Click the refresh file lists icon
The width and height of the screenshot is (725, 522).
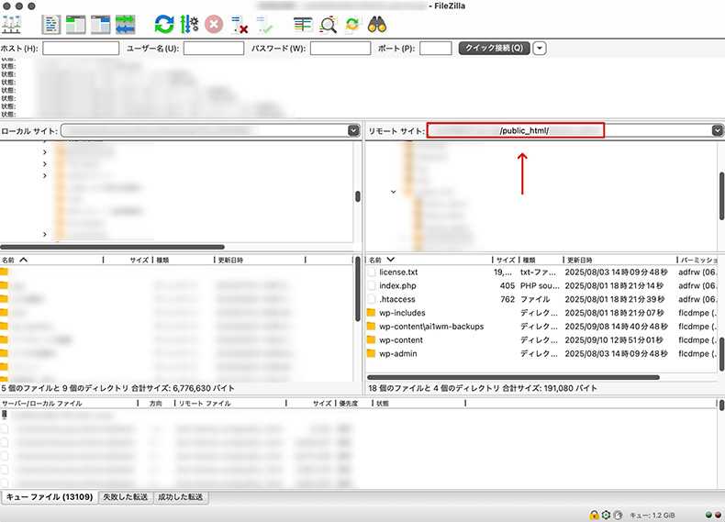tap(164, 24)
